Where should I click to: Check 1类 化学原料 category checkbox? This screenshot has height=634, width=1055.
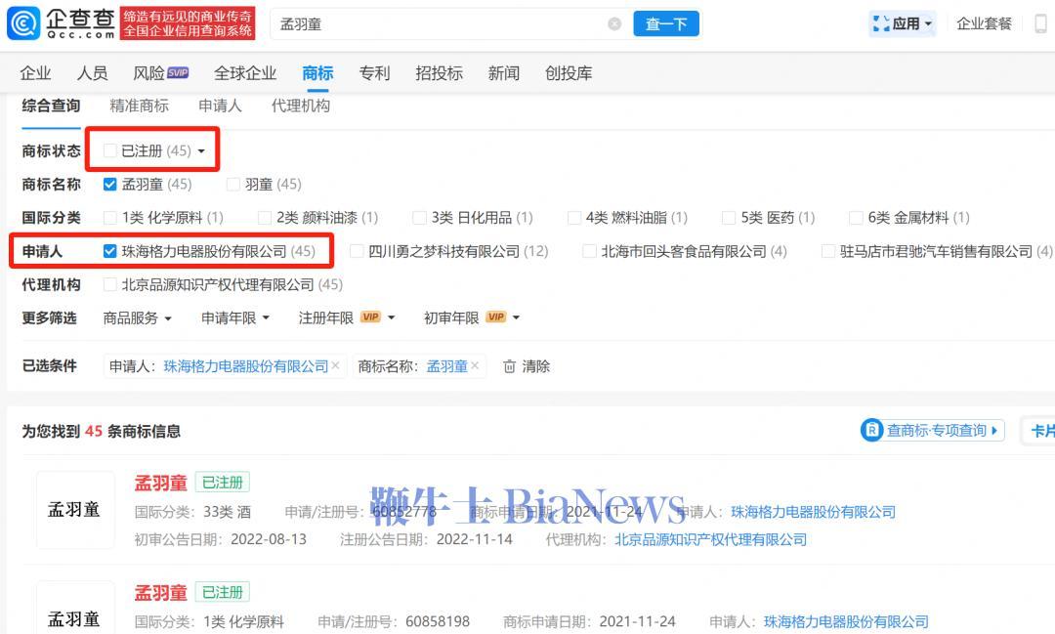pyautogui.click(x=109, y=218)
